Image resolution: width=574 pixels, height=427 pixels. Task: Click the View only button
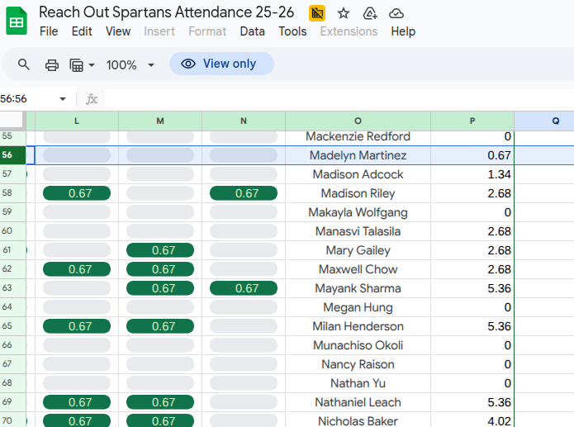click(221, 64)
